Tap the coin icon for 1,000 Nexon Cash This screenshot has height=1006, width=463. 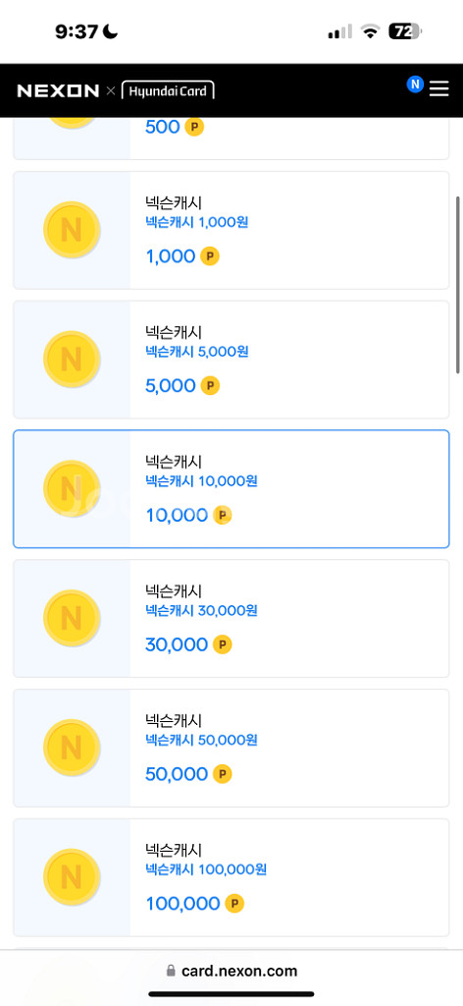[x=71, y=230]
